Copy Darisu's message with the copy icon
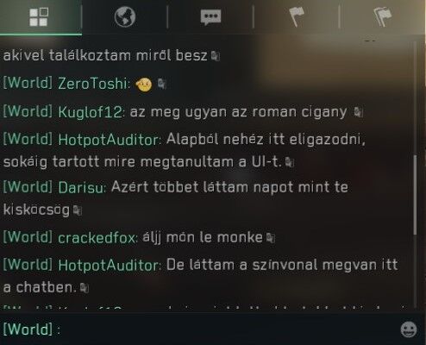This screenshot has width=426, height=345. coord(78,210)
